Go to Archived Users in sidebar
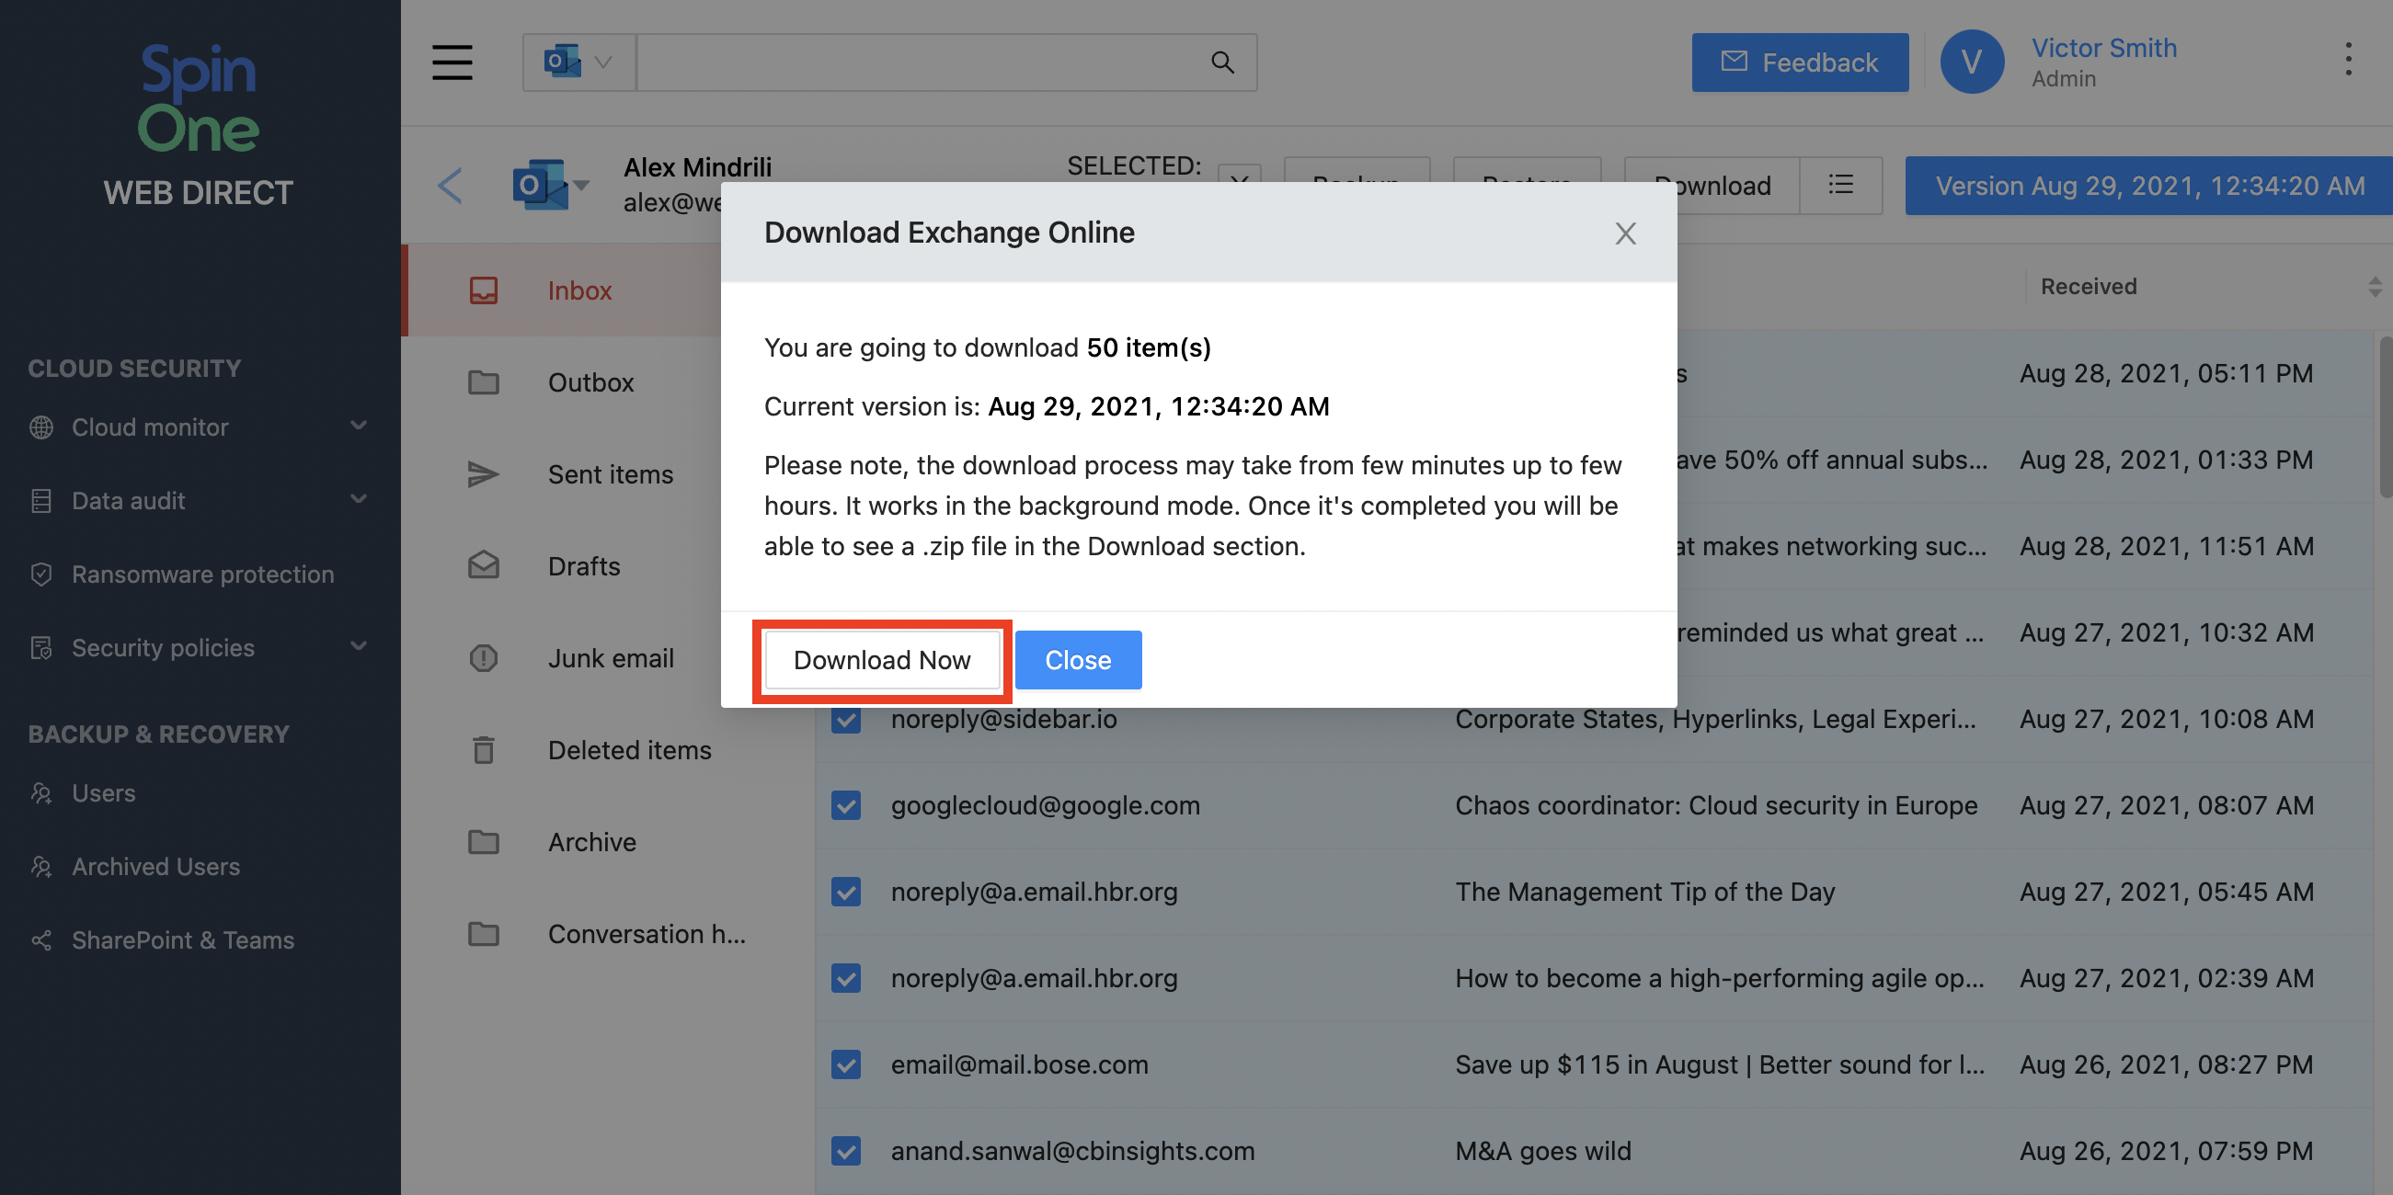Viewport: 2393px width, 1195px height. pyautogui.click(x=155, y=866)
